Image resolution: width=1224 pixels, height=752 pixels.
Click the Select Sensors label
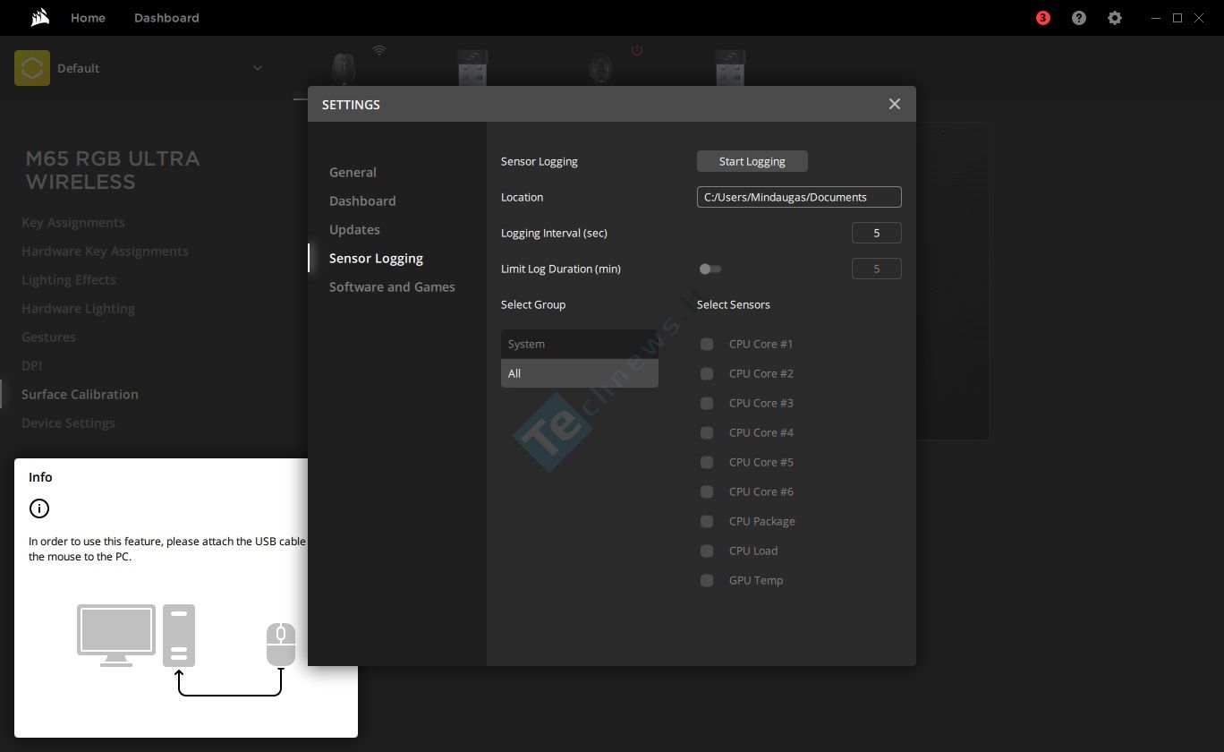point(734,304)
